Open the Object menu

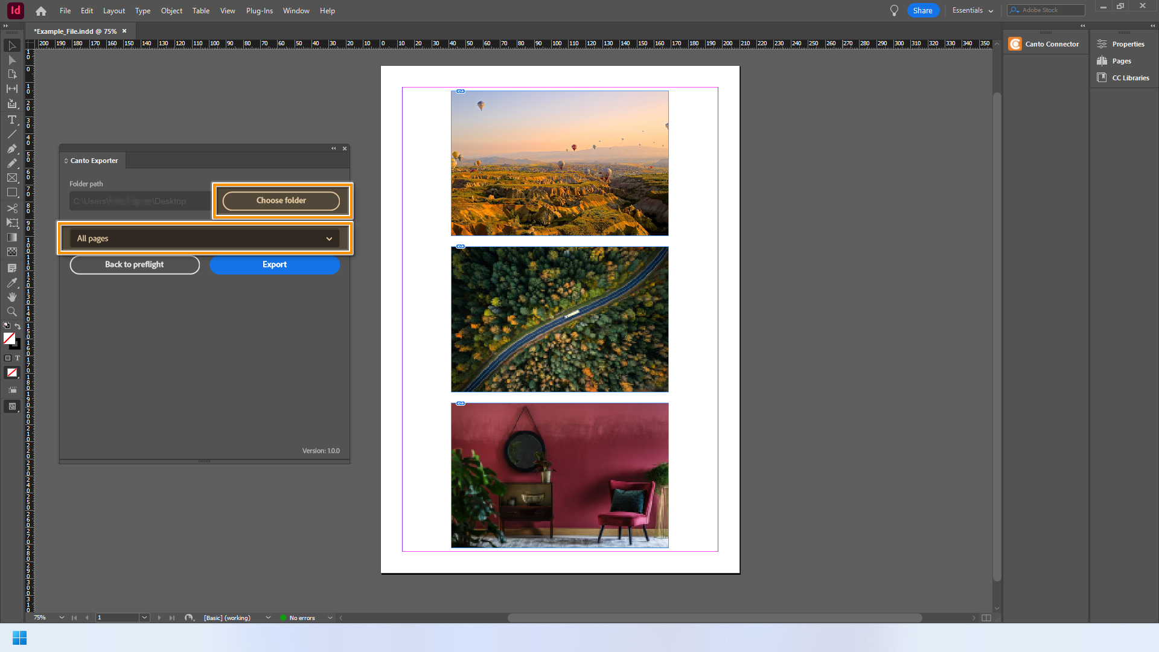171,11
